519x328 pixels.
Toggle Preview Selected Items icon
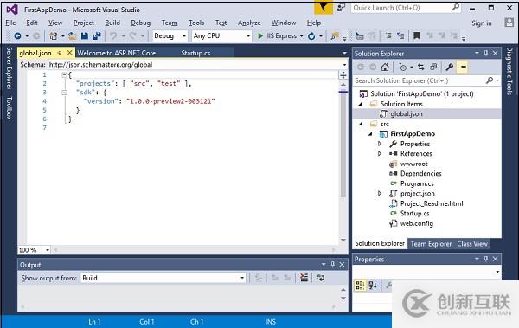coord(462,67)
